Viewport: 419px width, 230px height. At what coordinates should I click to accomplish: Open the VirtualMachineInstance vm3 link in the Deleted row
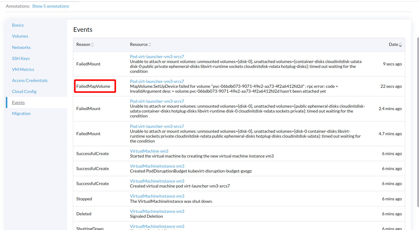[157, 211]
